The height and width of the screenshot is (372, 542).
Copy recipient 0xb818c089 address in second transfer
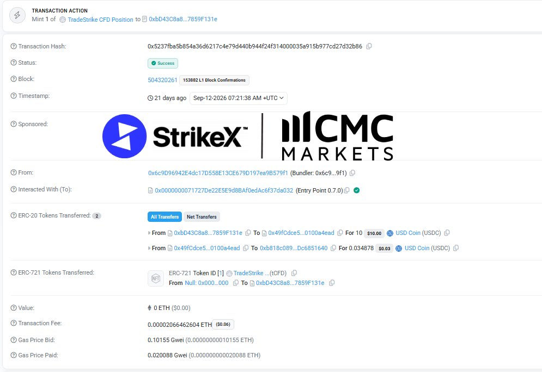tap(333, 248)
